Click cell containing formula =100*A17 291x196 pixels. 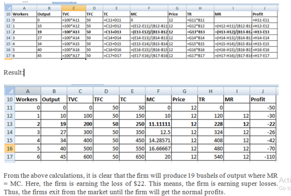[x=74, y=55]
